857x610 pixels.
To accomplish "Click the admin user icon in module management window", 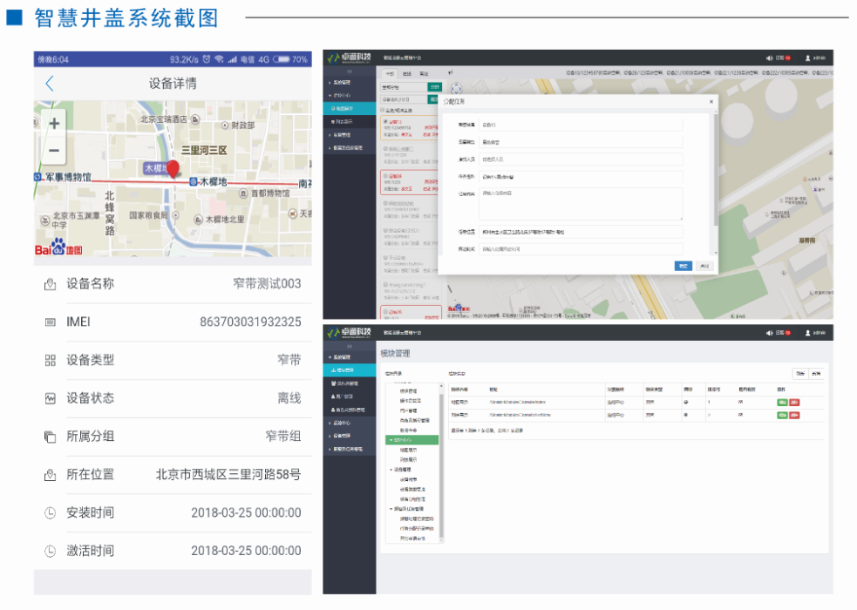I will click(x=807, y=333).
